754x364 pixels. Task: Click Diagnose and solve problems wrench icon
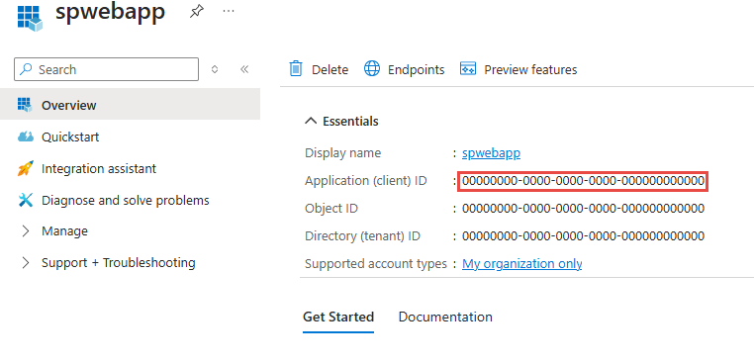click(26, 200)
